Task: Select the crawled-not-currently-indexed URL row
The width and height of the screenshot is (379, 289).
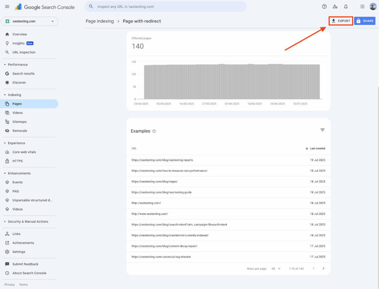Action: pyautogui.click(x=228, y=235)
